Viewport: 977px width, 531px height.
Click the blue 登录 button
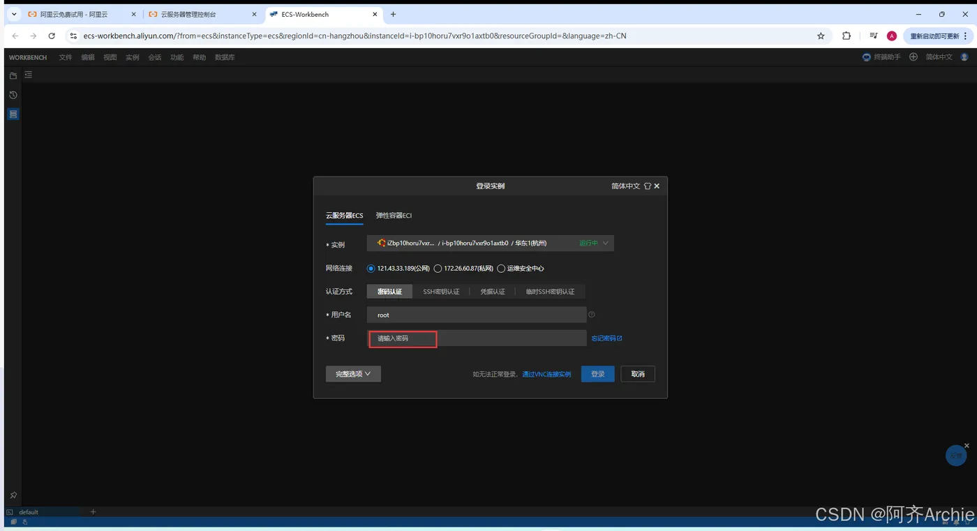click(x=598, y=374)
